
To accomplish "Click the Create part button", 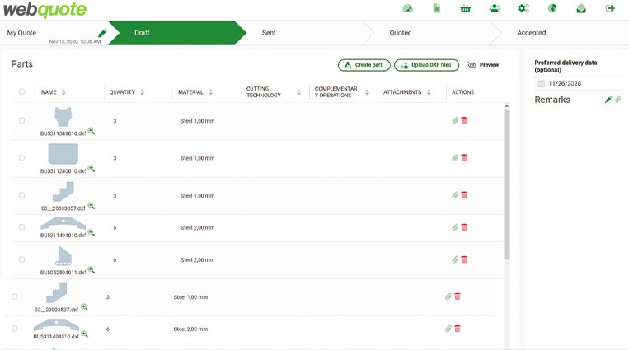I will 364,65.
